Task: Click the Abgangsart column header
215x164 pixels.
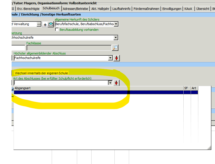Action: [x=98, y=88]
